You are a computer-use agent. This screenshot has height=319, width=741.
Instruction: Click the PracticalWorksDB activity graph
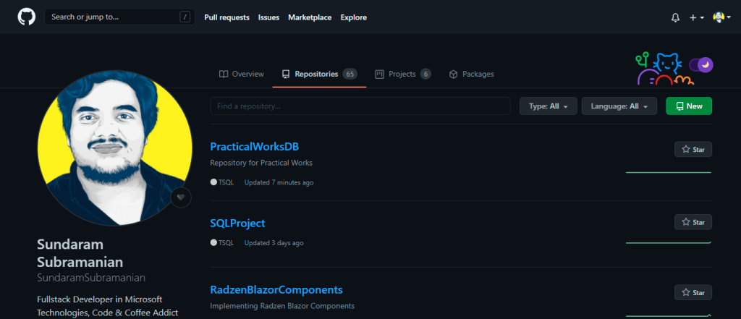[x=668, y=172]
